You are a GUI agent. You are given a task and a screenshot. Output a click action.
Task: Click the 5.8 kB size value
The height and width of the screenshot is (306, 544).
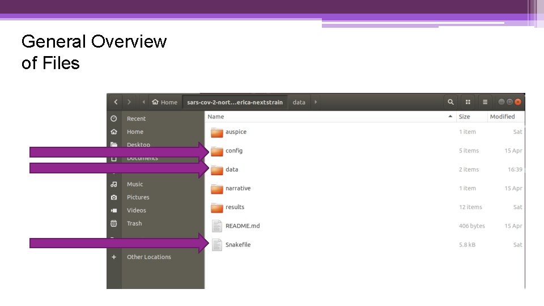[x=467, y=245]
